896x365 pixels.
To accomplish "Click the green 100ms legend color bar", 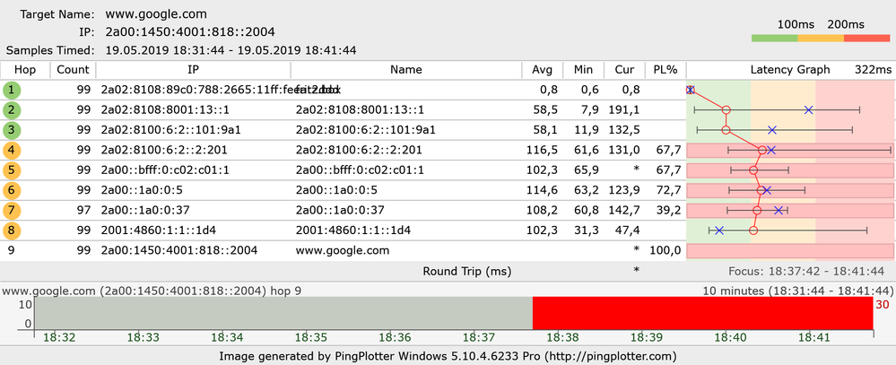I will 774,39.
